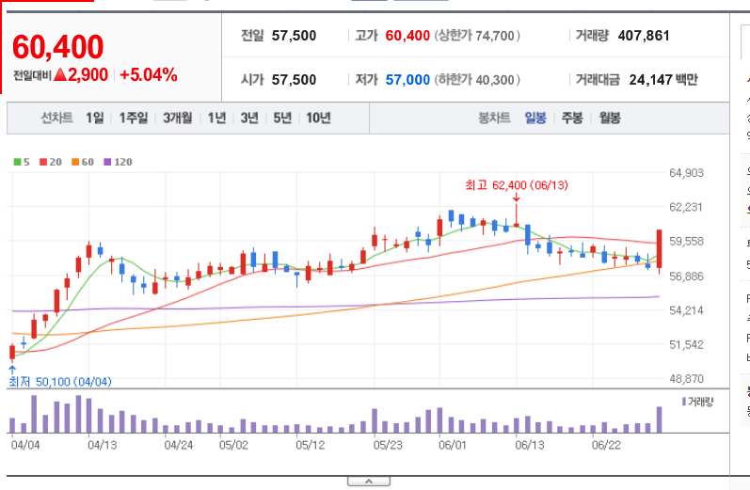
Task: Click the red 20-day moving average legend swatch
Action: [43, 162]
